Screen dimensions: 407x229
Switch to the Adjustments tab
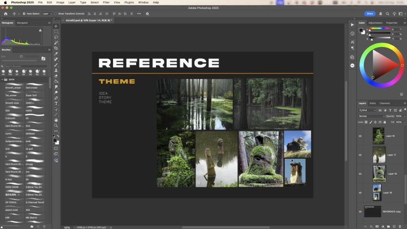(x=375, y=23)
